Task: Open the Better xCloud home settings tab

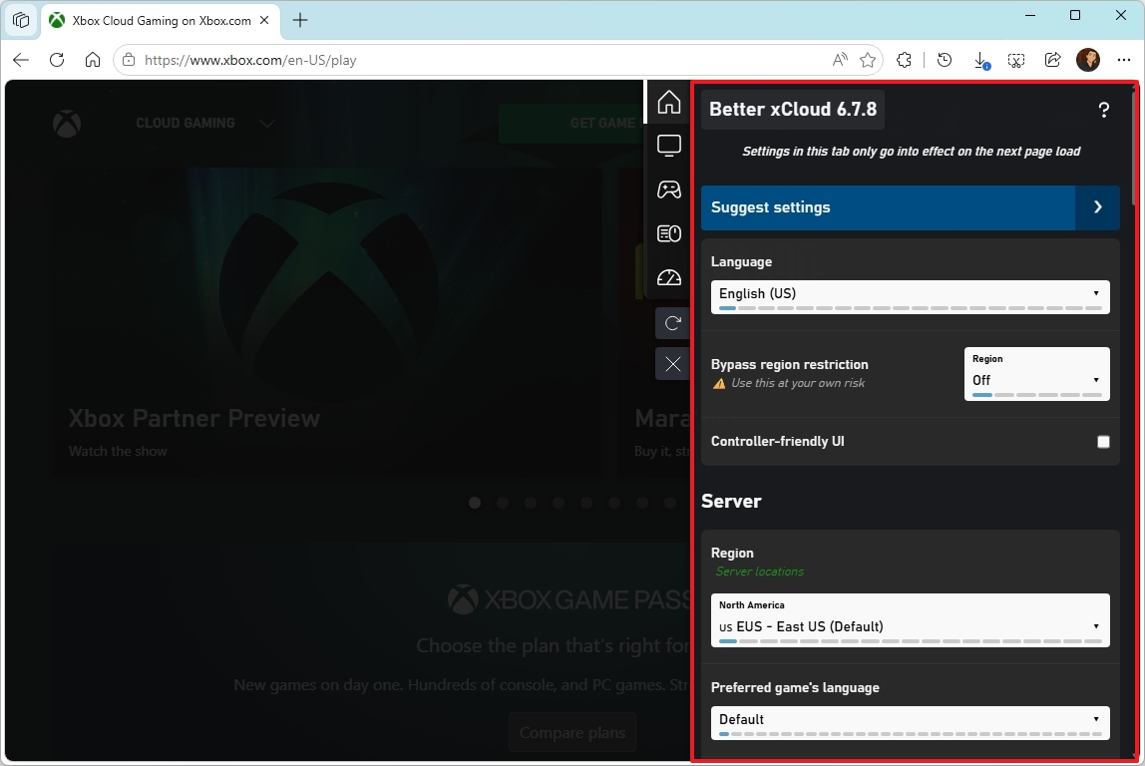Action: coord(668,101)
